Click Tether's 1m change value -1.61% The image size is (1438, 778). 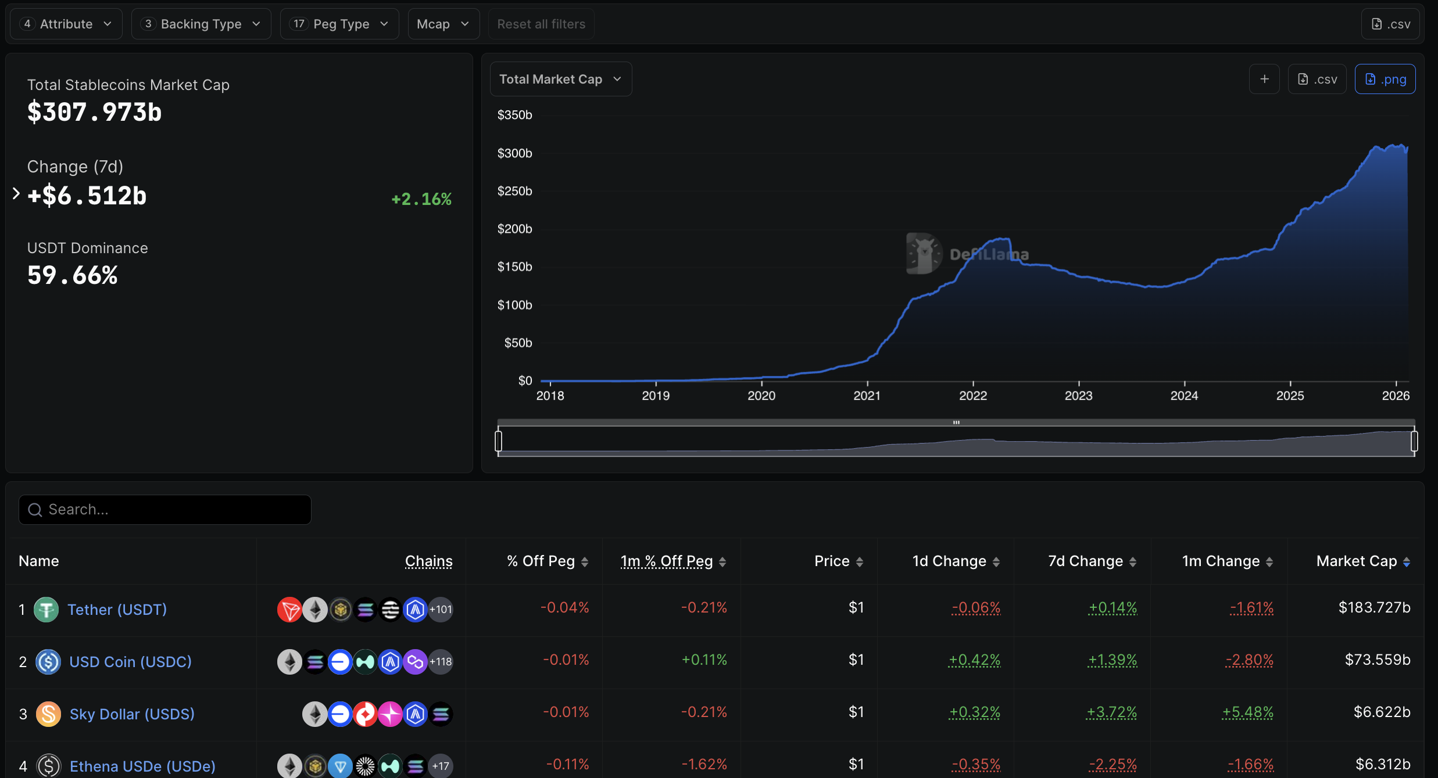tap(1251, 608)
